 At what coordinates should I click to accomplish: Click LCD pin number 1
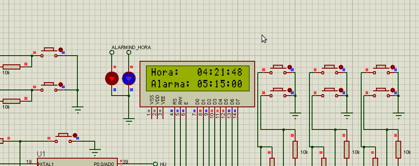click(149, 114)
